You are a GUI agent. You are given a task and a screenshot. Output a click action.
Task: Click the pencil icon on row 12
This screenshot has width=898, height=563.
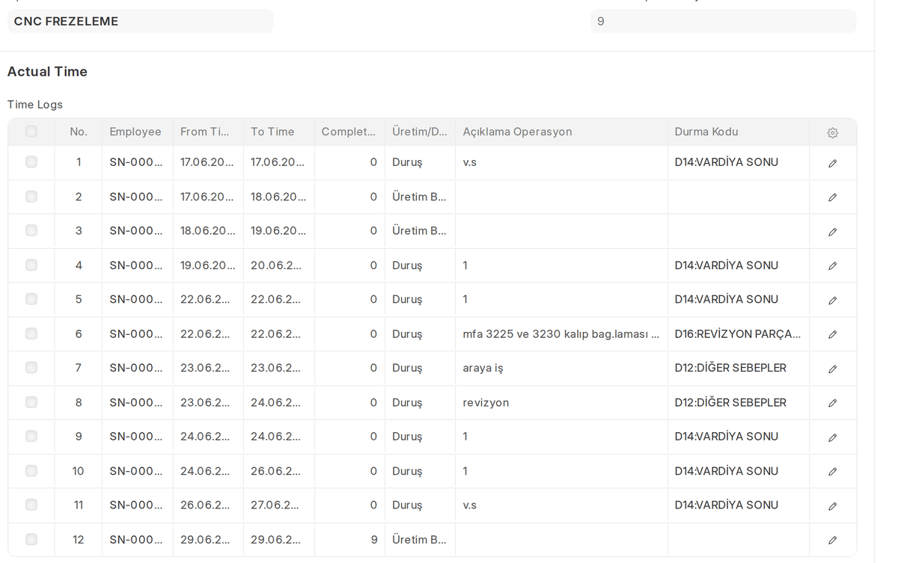832,540
